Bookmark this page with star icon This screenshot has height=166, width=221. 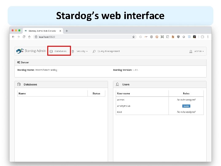134,37
